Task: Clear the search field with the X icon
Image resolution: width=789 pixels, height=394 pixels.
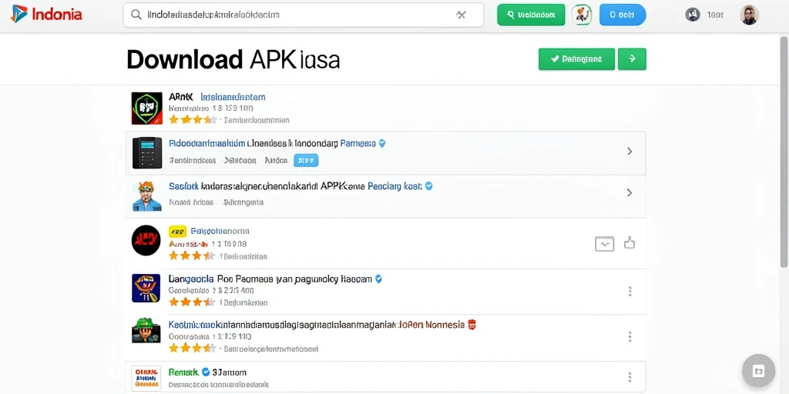Action: tap(461, 15)
